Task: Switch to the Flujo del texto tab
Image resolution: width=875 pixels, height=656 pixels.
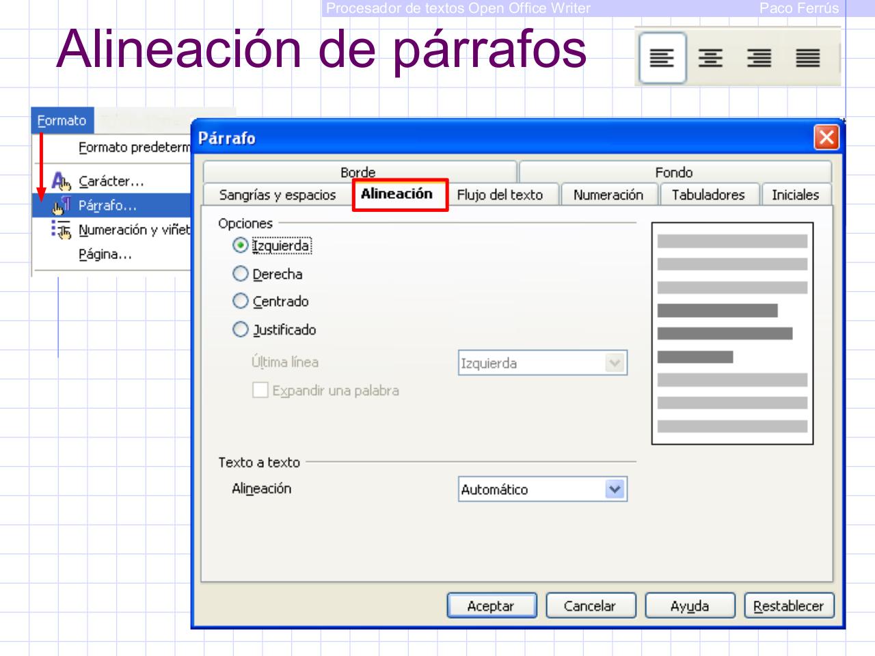Action: [501, 195]
